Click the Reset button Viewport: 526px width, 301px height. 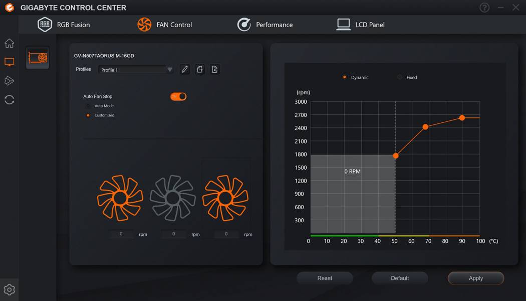(x=325, y=278)
